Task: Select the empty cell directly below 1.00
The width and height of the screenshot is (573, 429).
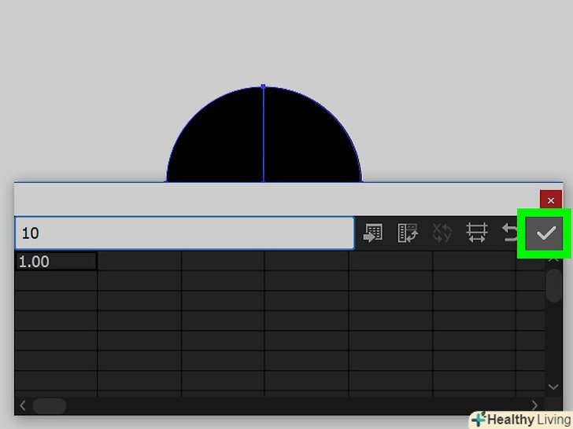Action: 56,281
